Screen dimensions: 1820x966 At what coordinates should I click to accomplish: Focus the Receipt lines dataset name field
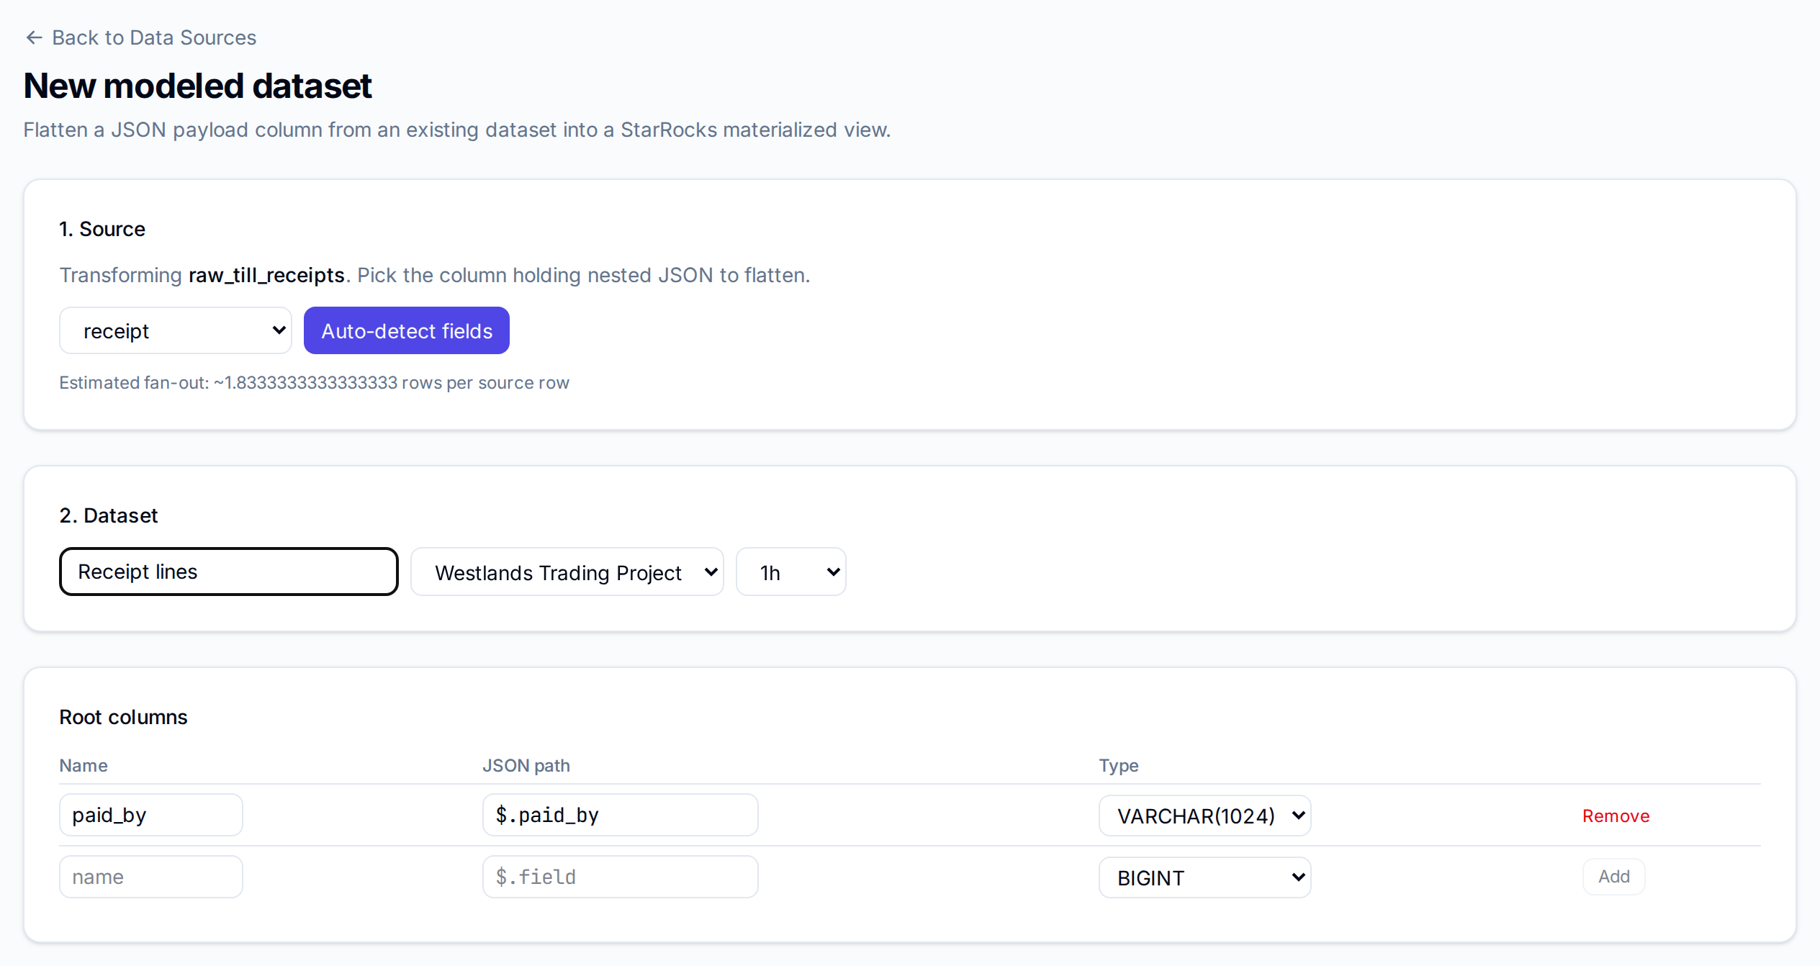tap(229, 572)
